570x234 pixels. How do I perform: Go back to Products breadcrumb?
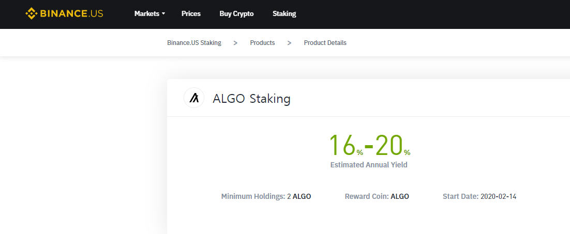[262, 43]
